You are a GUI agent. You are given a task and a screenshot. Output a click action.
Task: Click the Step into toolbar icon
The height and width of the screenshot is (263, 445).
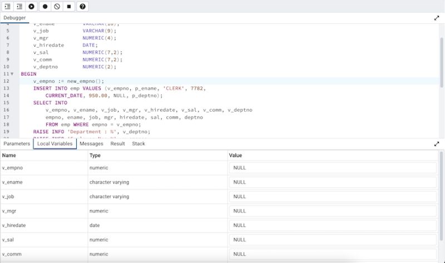(8, 6)
